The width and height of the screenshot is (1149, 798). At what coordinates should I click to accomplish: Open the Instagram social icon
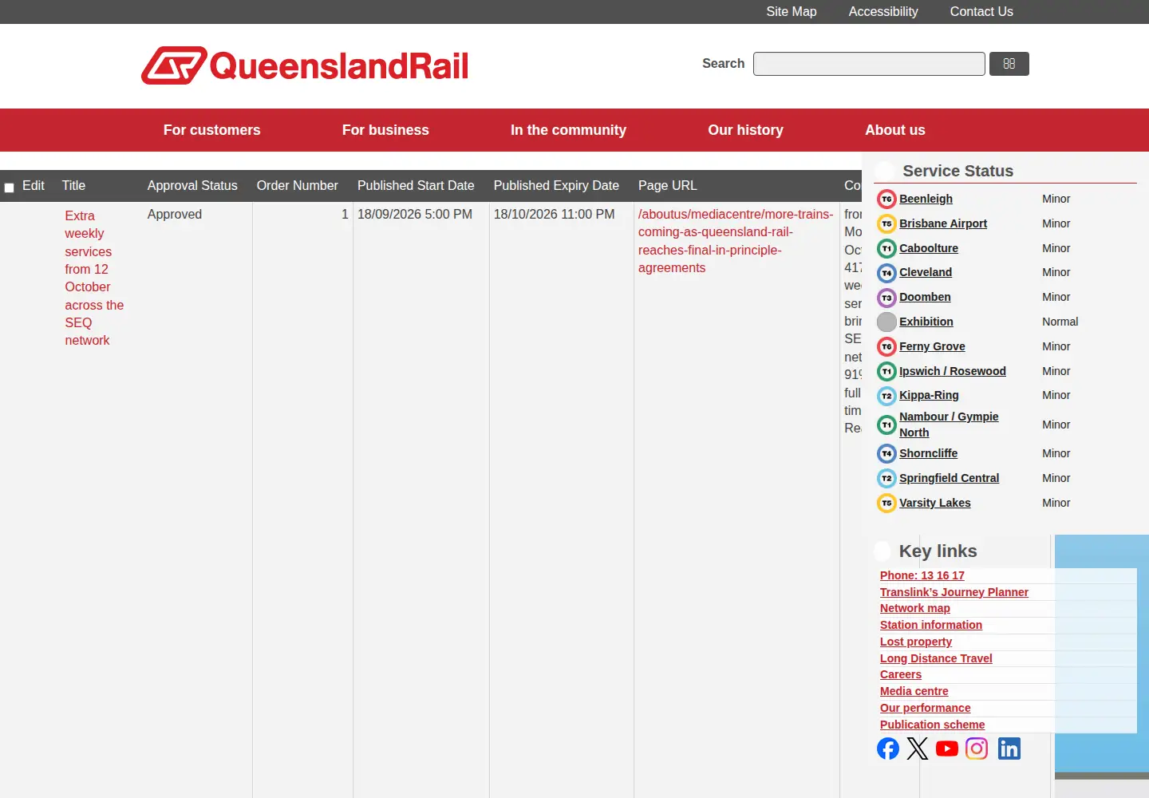pos(977,749)
